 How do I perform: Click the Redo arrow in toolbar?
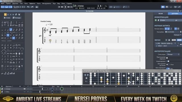(32, 7)
